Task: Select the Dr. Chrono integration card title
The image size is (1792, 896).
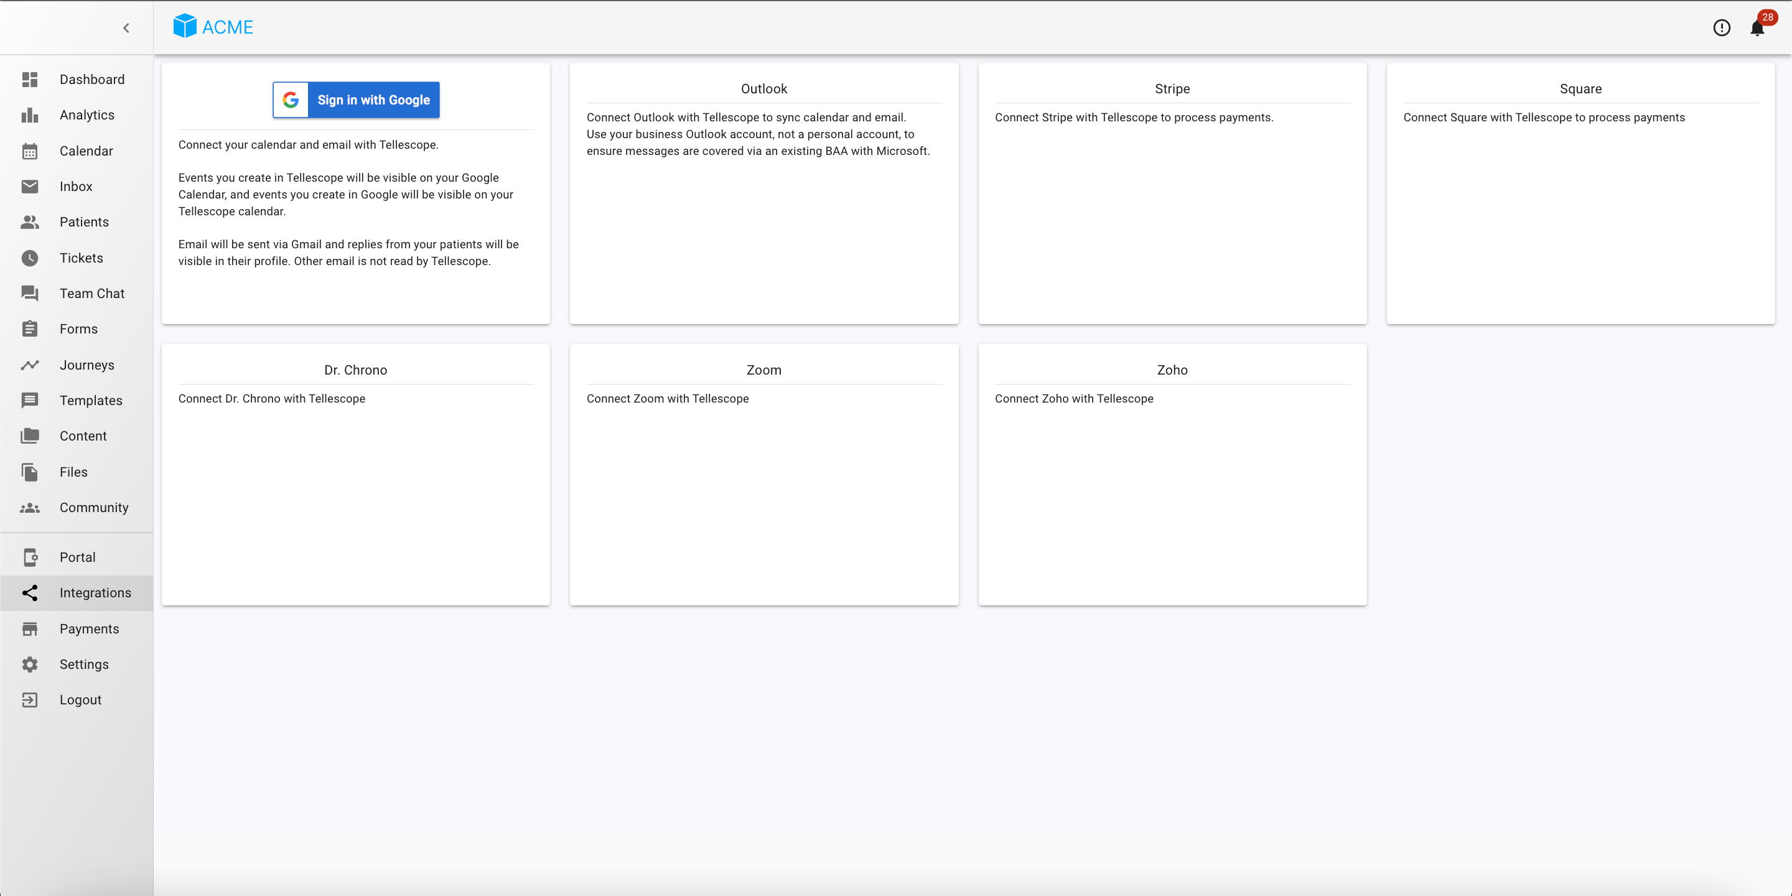Action: point(355,370)
